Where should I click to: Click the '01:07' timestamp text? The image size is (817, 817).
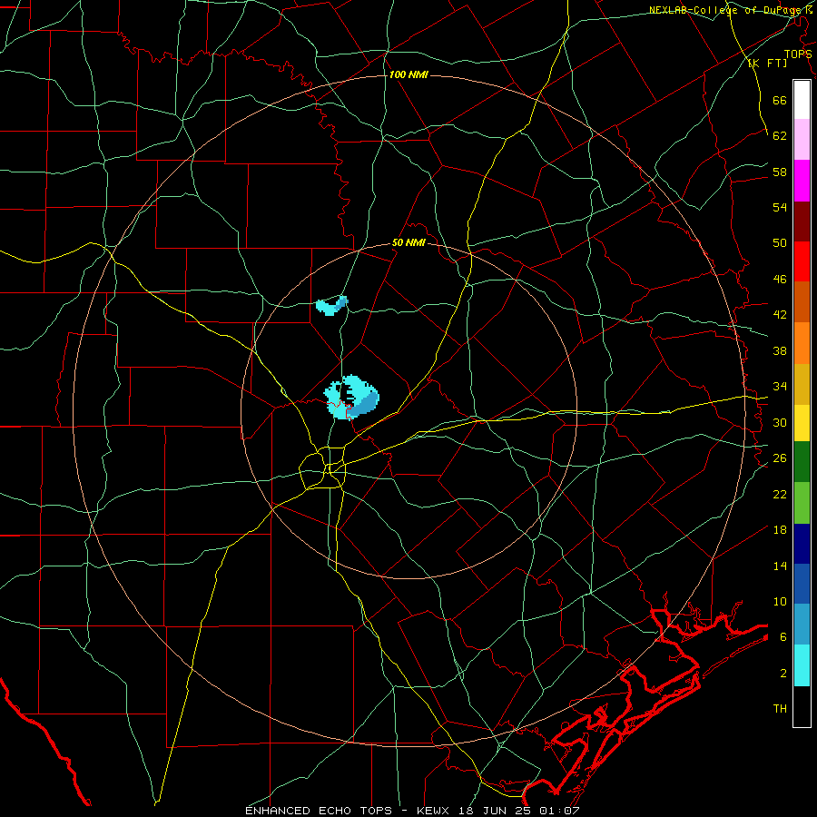point(559,811)
